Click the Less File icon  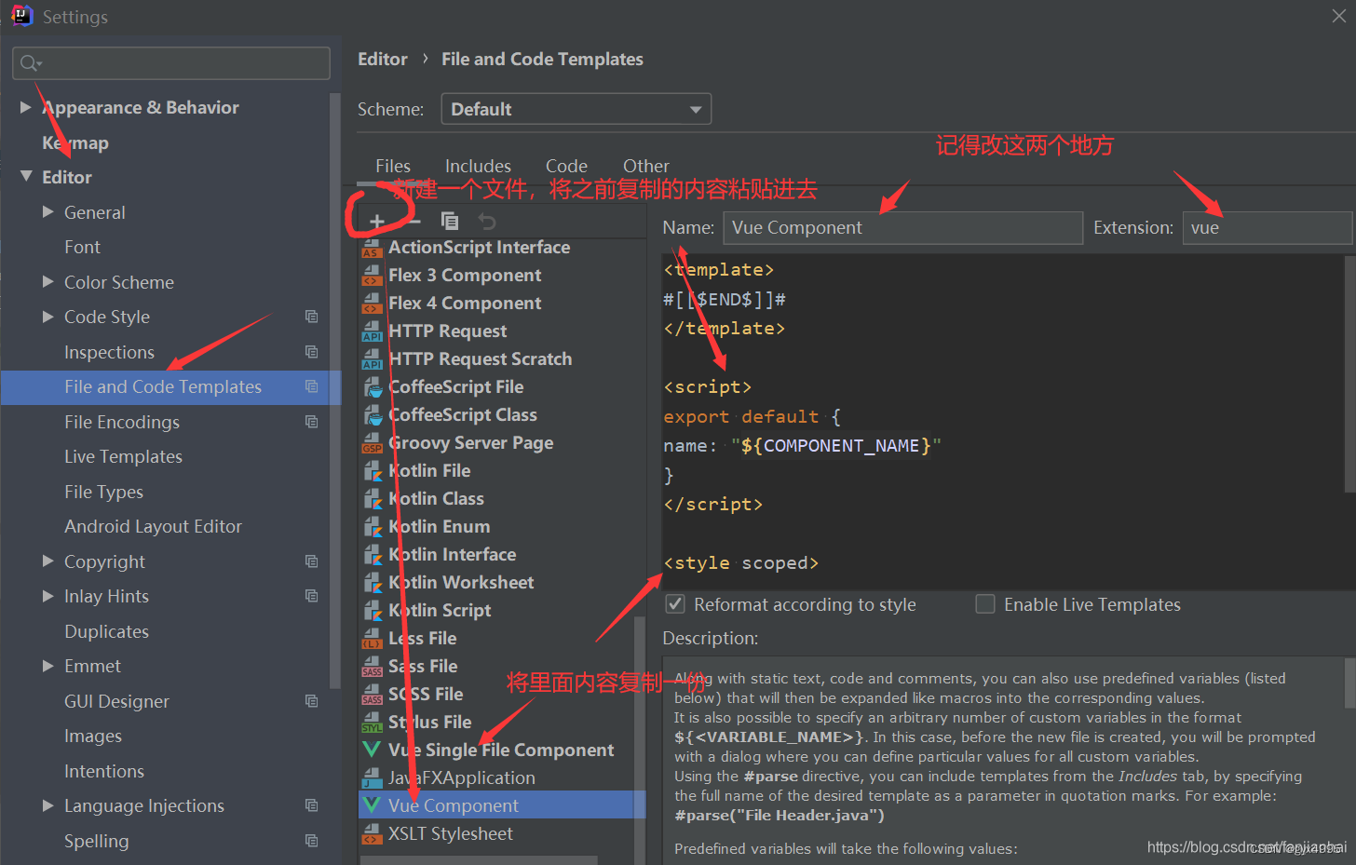373,638
